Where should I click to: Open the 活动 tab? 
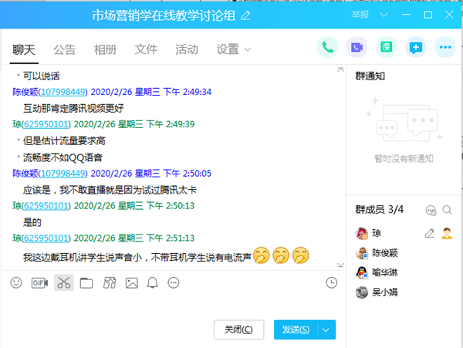187,49
